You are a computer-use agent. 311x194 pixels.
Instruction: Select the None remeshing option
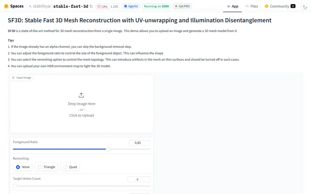23,167
